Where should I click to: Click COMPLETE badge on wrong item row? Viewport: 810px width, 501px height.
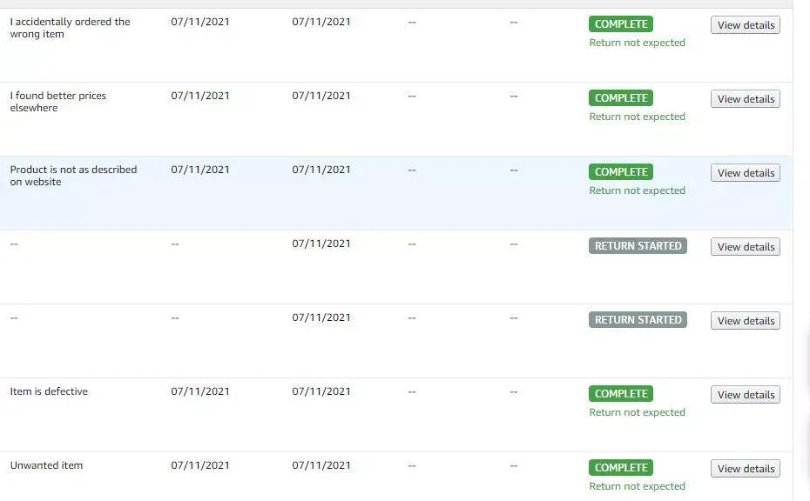pos(621,23)
